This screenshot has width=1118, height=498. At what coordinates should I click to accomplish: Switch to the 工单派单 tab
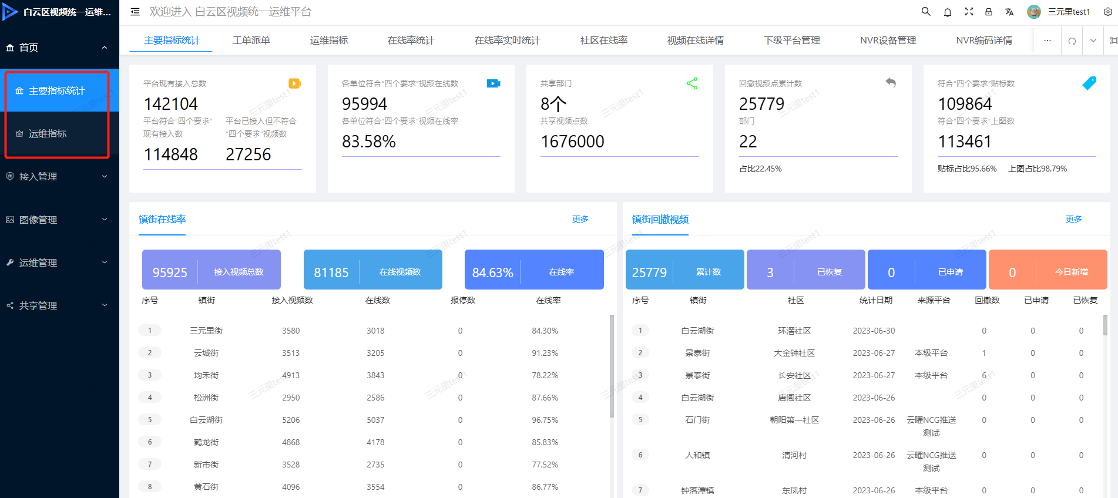251,41
